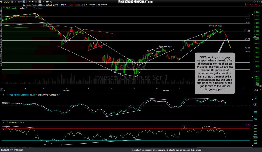Expand the More quote details dropdown
This screenshot has height=152, width=262.
point(84,5)
